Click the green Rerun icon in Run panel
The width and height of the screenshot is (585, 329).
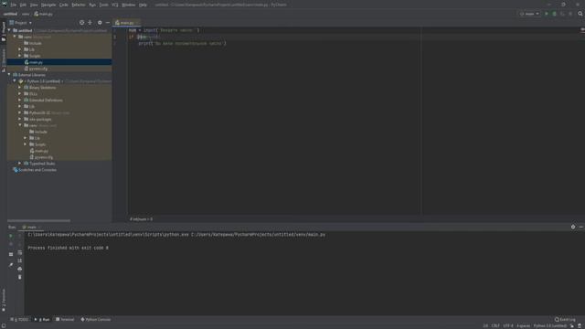click(11, 236)
